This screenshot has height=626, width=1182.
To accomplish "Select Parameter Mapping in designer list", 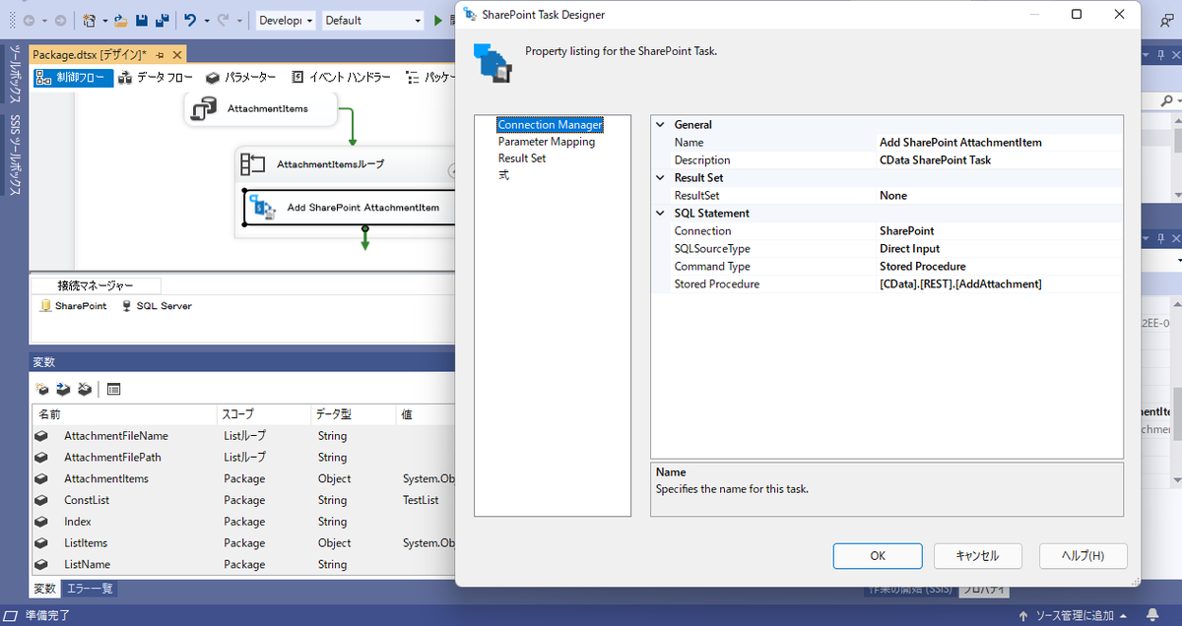I will click(547, 142).
